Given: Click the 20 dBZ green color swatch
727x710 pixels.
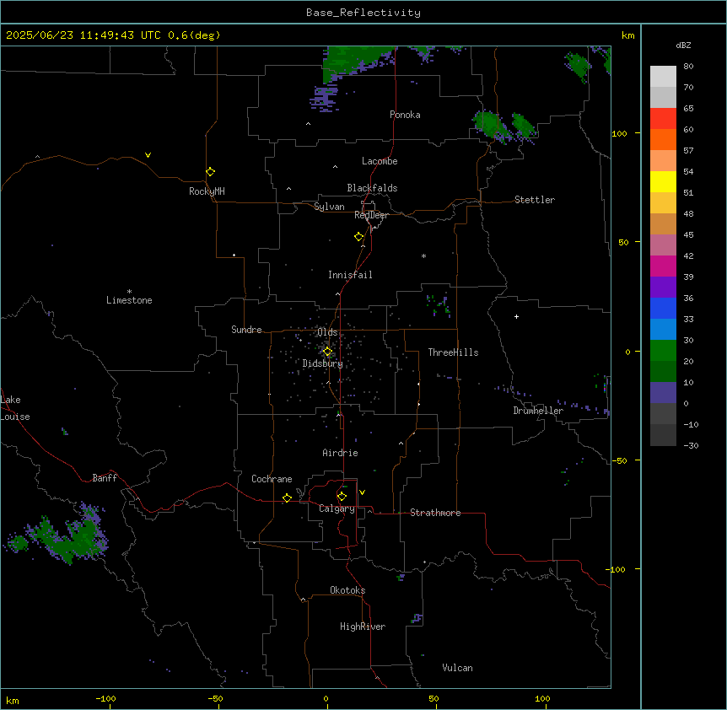Looking at the screenshot, I should 663,351.
